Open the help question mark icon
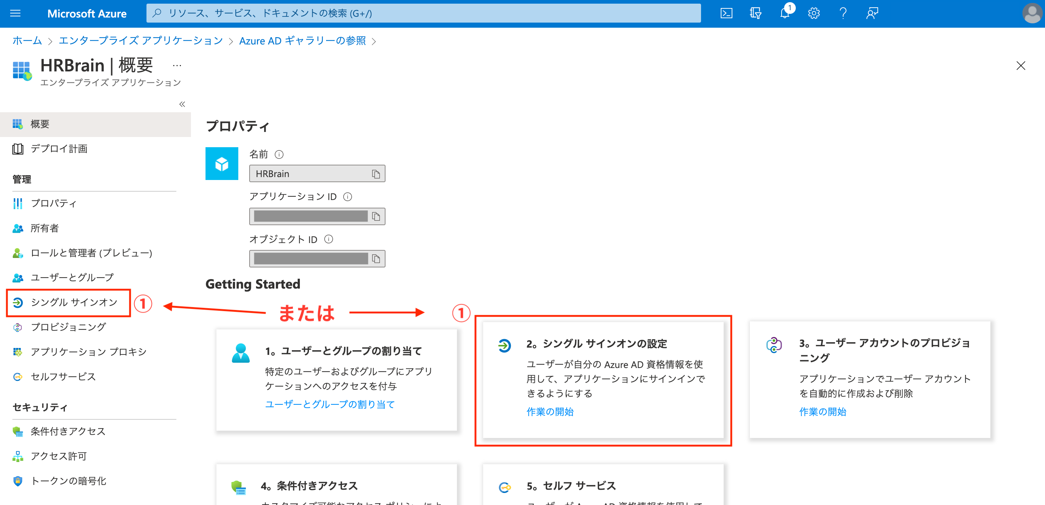Viewport: 1045px width, 505px height. click(843, 13)
